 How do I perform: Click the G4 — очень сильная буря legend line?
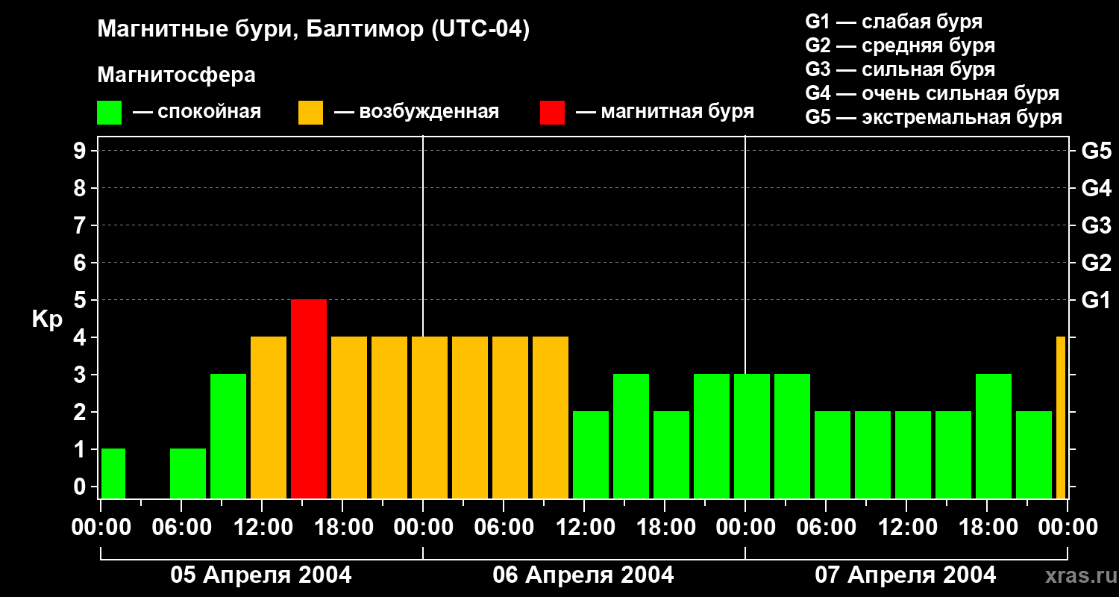pyautogui.click(x=932, y=93)
